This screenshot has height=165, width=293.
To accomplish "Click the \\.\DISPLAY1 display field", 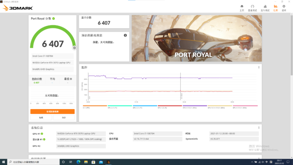I will click(x=81, y=139).
